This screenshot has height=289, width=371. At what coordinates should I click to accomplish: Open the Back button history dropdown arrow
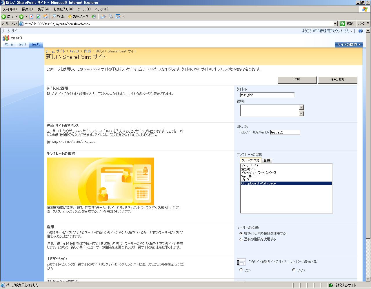(x=16, y=17)
